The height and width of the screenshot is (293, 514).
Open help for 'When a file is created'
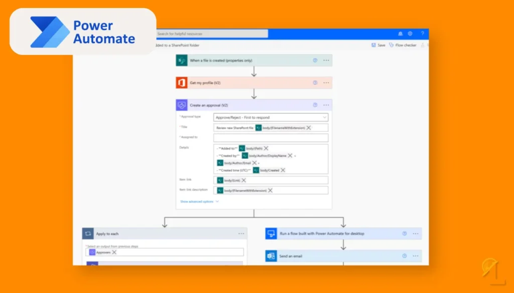pyautogui.click(x=315, y=61)
